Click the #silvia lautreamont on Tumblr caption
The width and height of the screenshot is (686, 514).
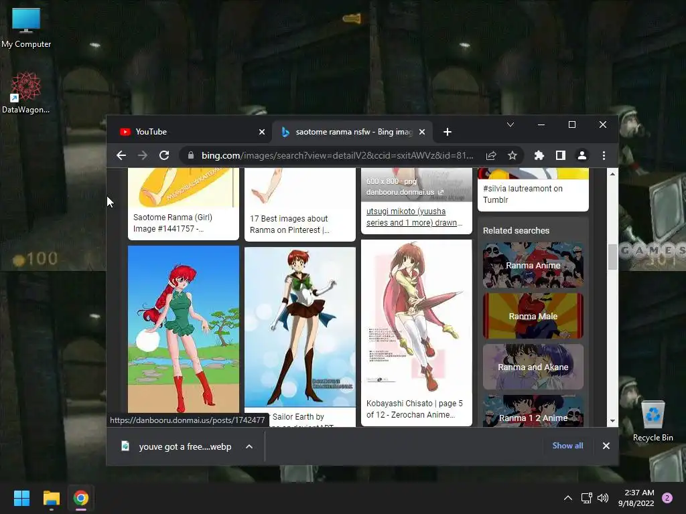tap(523, 194)
